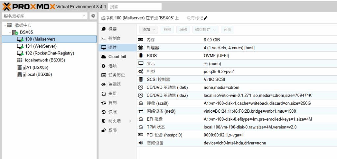Click the VM icon for 101 WebServer
The height and width of the screenshot is (159, 337).
(x=20, y=46)
